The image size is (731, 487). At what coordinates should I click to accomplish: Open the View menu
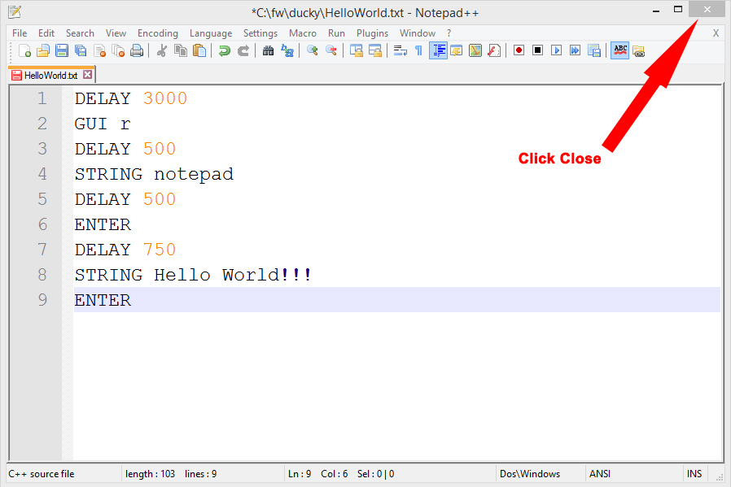coord(116,33)
